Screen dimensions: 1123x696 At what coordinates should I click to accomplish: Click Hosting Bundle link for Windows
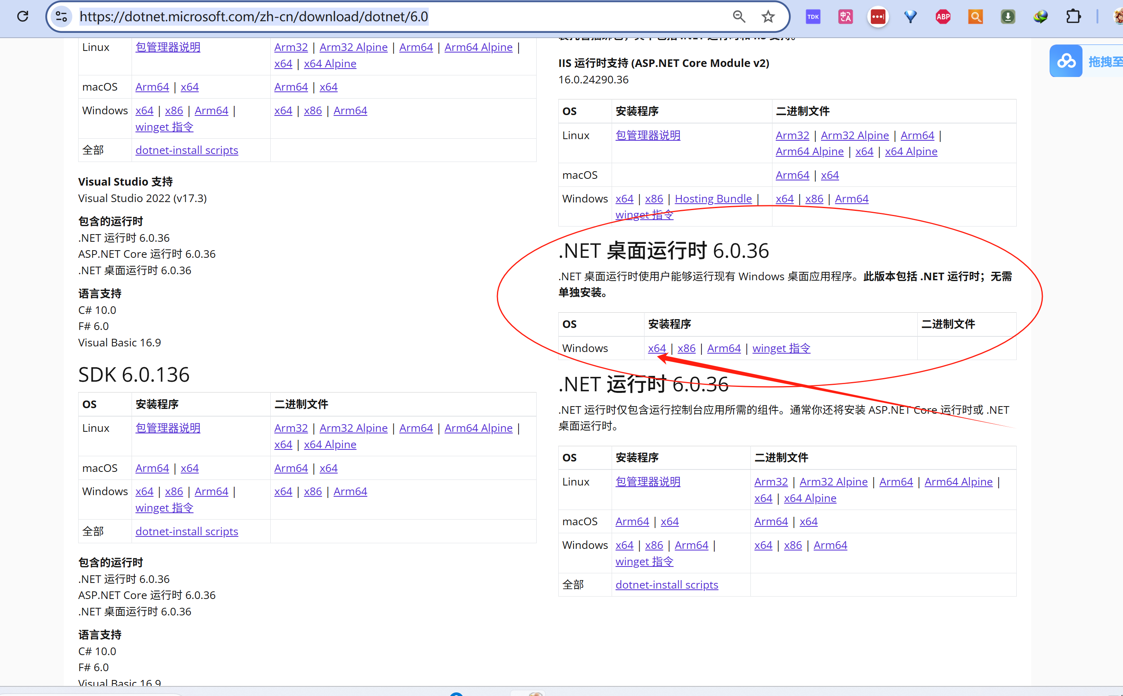pyautogui.click(x=713, y=199)
